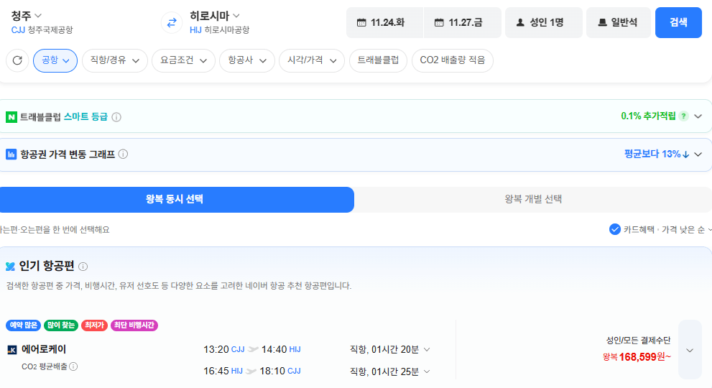Switch to 왕복 개별 선택 tab
Viewport: 712px width, 388px height.
533,200
